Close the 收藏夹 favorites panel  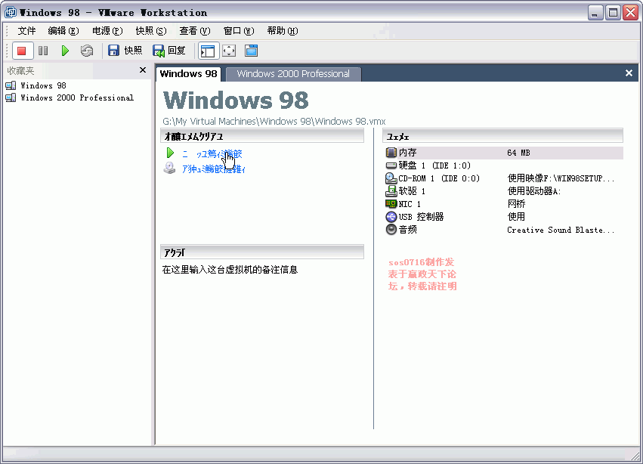[x=143, y=70]
